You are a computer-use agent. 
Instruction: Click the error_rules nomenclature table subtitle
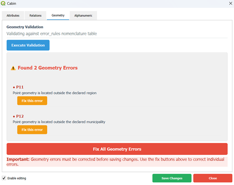pos(51,33)
